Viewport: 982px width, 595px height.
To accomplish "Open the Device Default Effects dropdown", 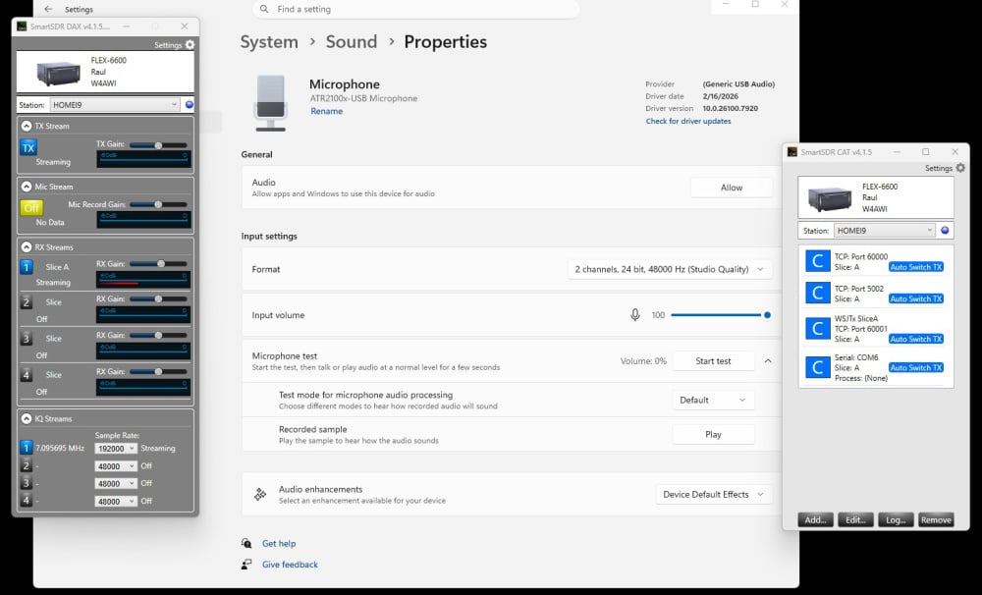I will [714, 494].
